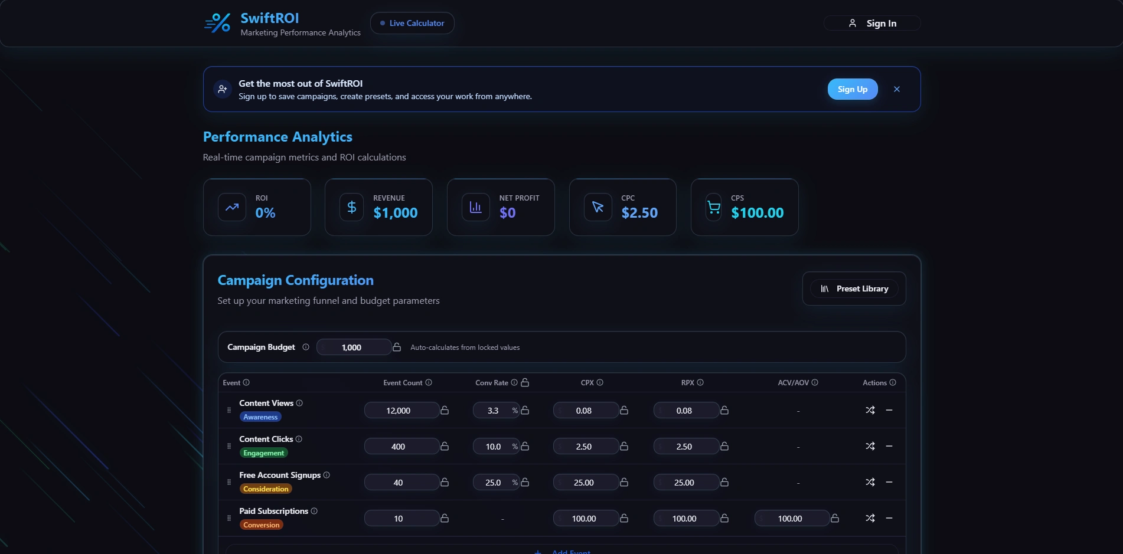
Task: Lock the Content Views event count
Action: pyautogui.click(x=445, y=410)
